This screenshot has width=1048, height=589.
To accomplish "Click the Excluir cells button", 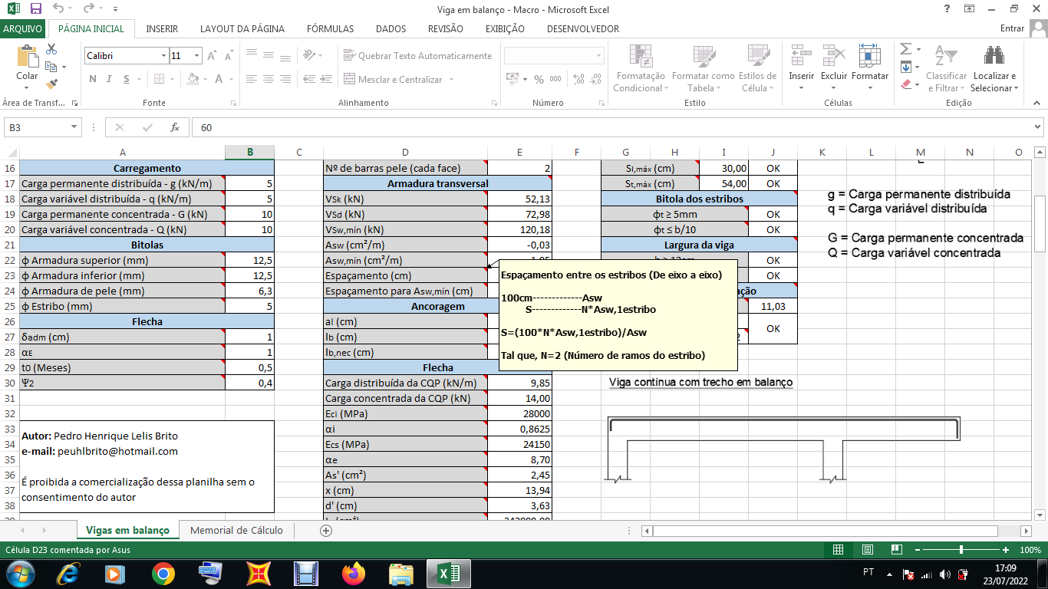I will click(x=834, y=68).
